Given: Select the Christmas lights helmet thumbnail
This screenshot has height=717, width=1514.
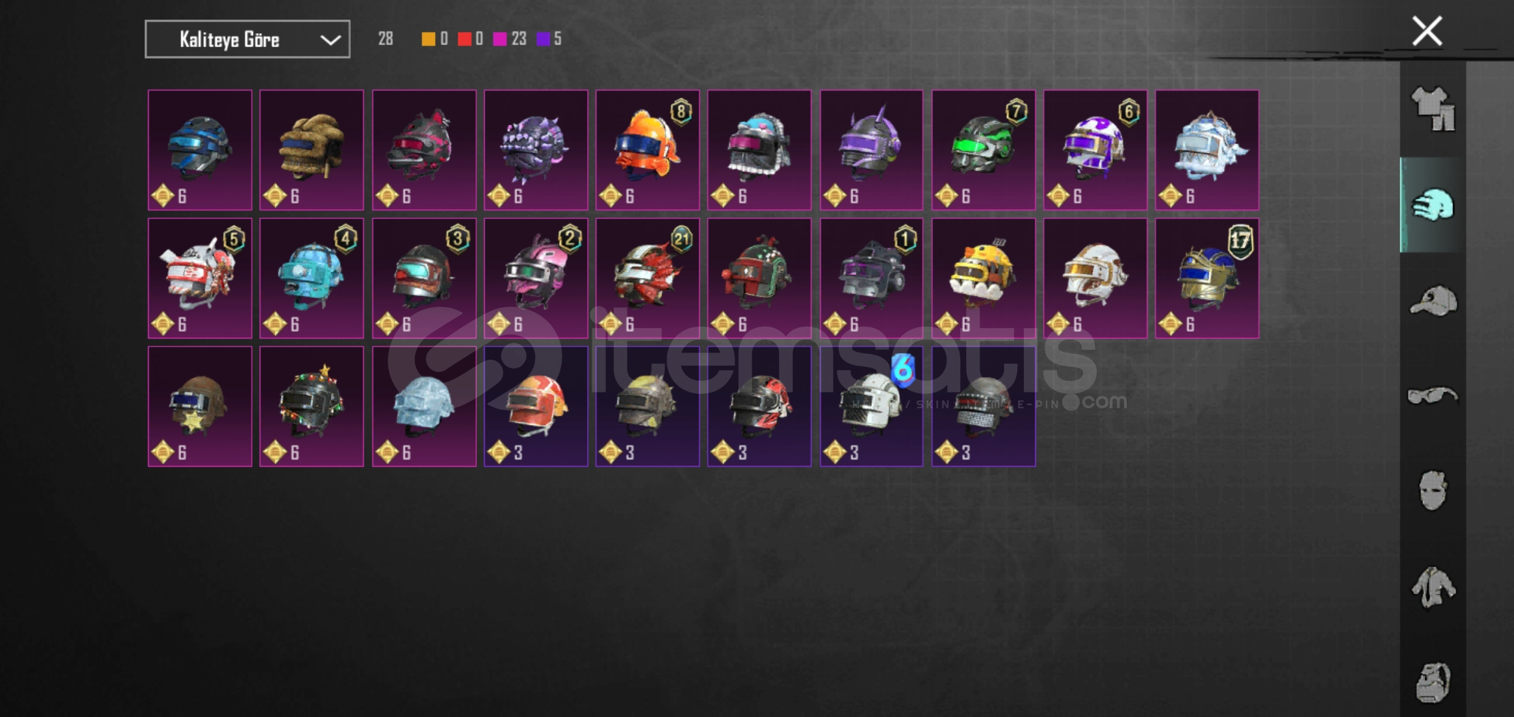Looking at the screenshot, I should pyautogui.click(x=311, y=406).
